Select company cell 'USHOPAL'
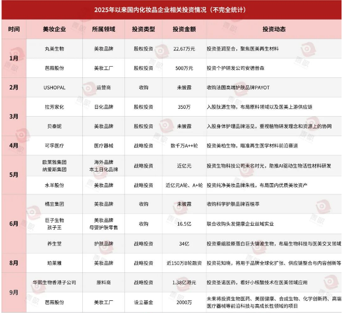 tap(54, 88)
